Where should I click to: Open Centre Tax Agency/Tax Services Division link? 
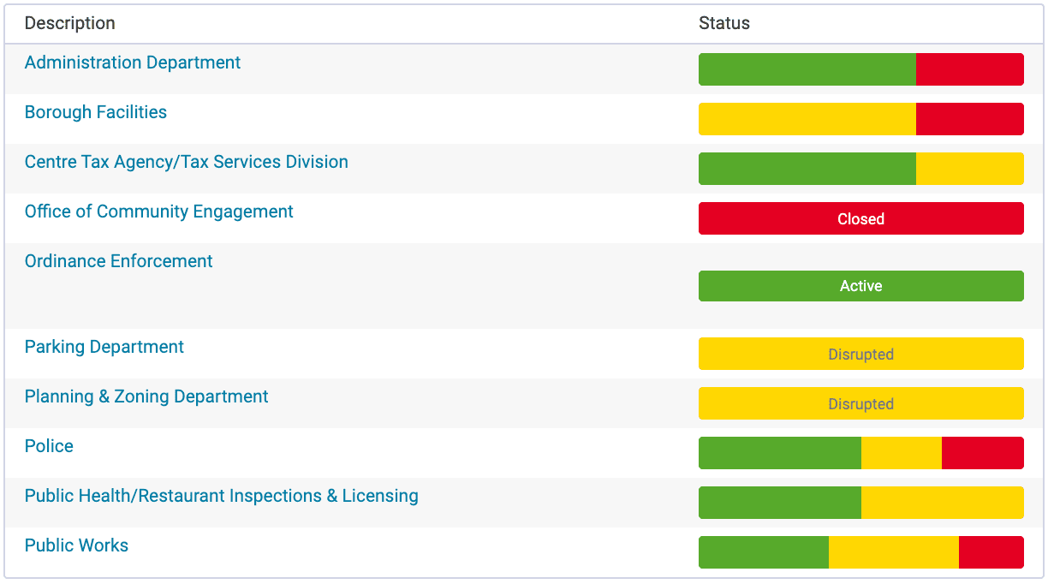187,162
